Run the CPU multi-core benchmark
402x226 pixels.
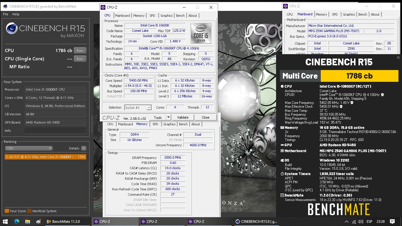[80, 51]
